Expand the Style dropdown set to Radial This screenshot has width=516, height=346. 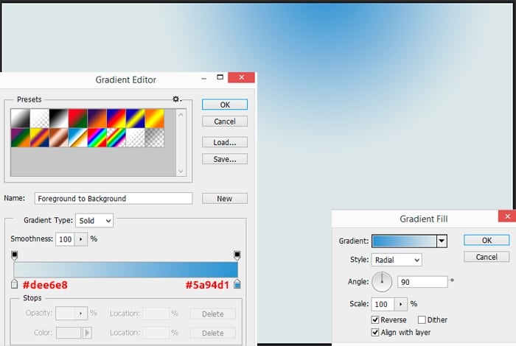coord(396,260)
